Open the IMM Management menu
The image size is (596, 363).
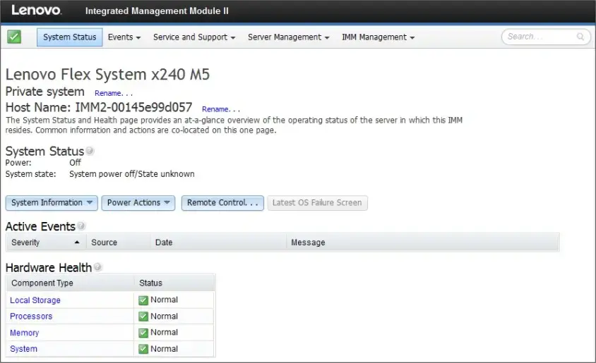coord(378,37)
